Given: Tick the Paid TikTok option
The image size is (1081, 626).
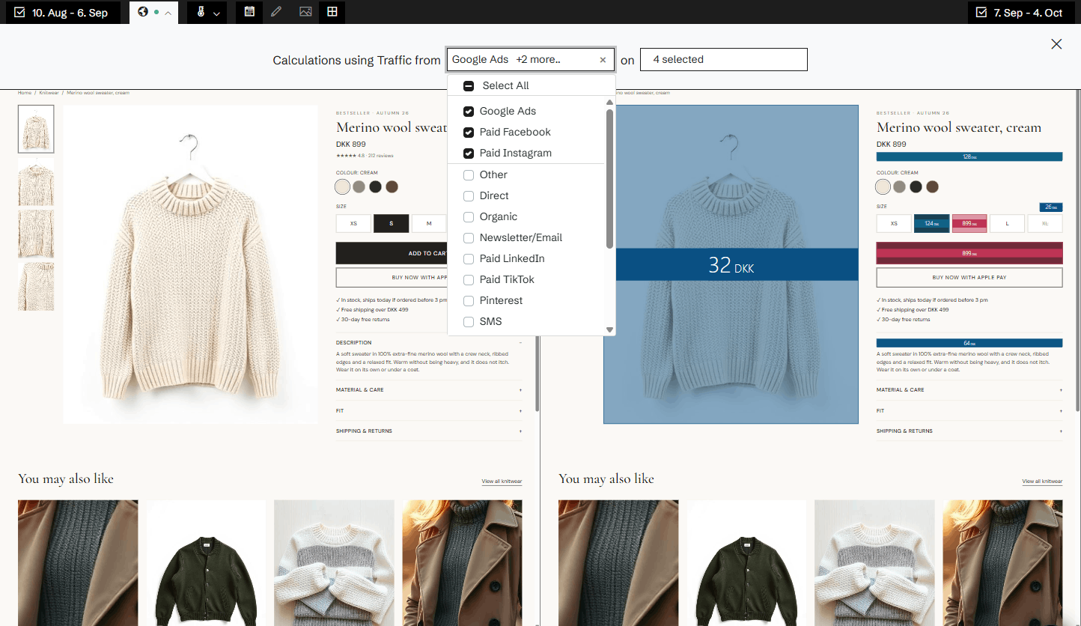Looking at the screenshot, I should pyautogui.click(x=469, y=280).
